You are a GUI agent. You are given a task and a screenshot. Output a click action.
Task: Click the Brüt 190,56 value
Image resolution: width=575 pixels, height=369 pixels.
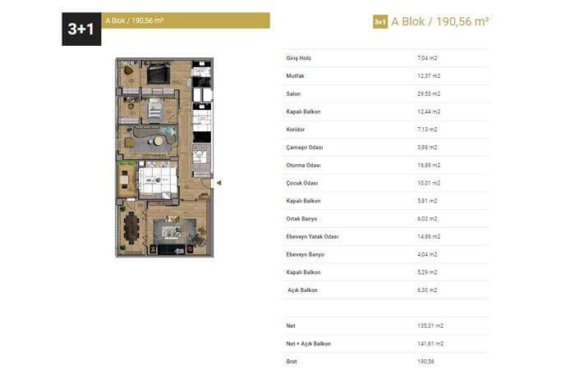(x=426, y=361)
